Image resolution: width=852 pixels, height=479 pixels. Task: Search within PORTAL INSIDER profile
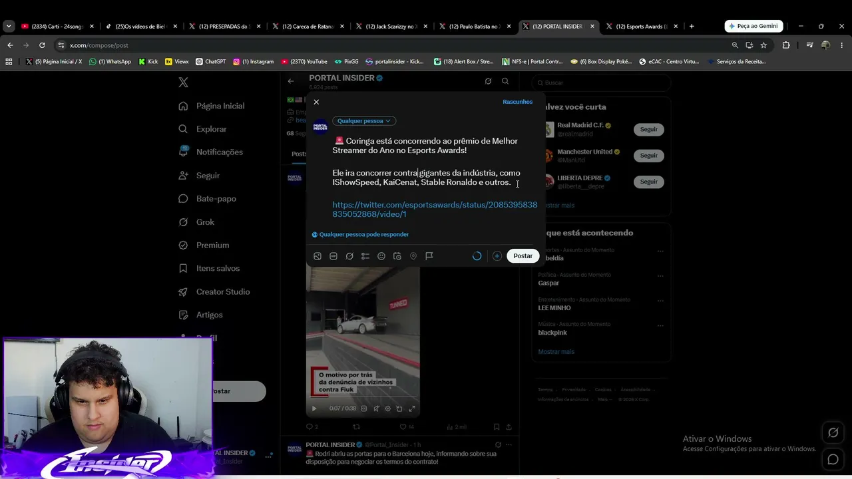pyautogui.click(x=505, y=81)
